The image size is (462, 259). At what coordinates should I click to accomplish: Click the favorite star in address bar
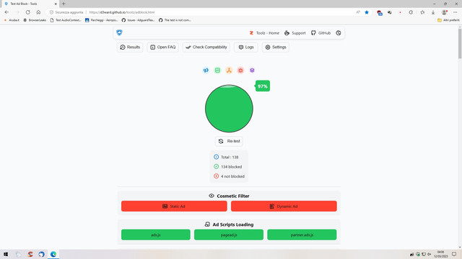367,12
